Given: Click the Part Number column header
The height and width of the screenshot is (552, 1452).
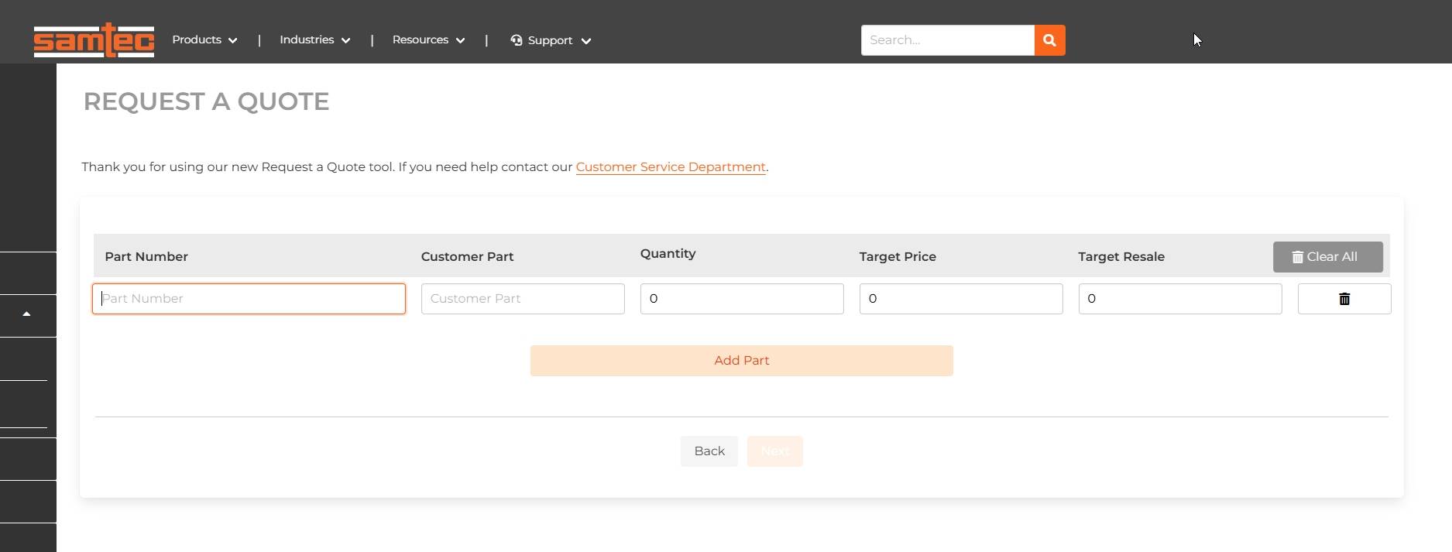Looking at the screenshot, I should pyautogui.click(x=146, y=257).
